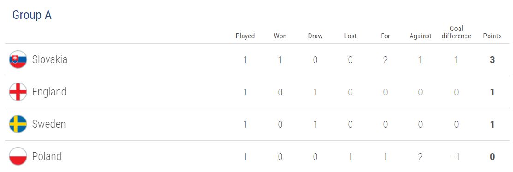Image resolution: width=513 pixels, height=172 pixels.
Task: Click the Poland flag icon
Action: point(18,156)
